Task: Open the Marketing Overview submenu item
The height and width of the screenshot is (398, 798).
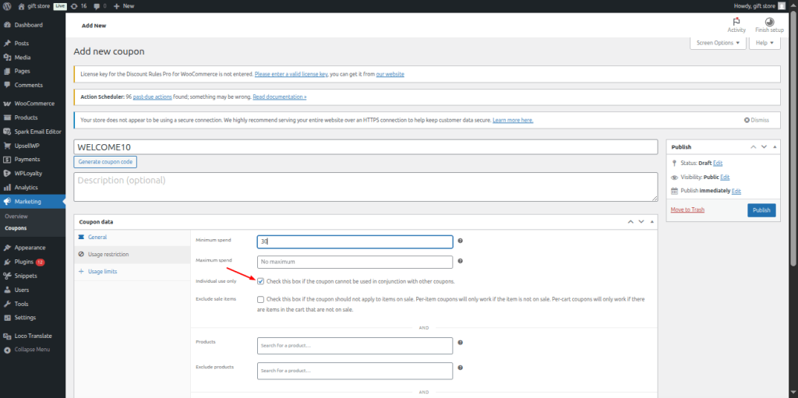Action: pos(16,217)
